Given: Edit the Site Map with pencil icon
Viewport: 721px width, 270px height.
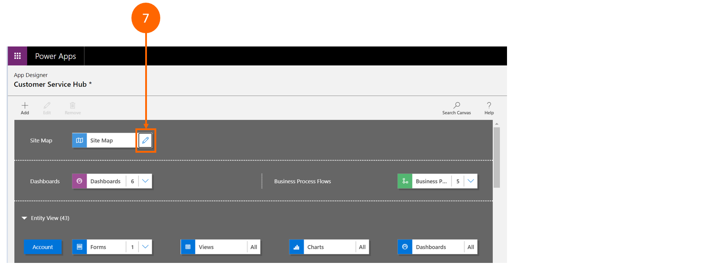Looking at the screenshot, I should click(x=145, y=140).
